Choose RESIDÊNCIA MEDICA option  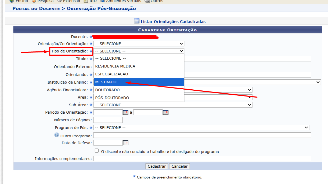139,66
